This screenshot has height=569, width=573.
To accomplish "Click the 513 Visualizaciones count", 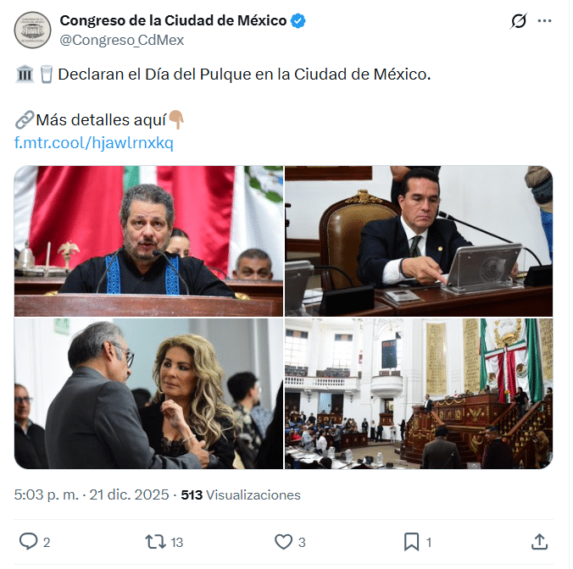I will [241, 494].
